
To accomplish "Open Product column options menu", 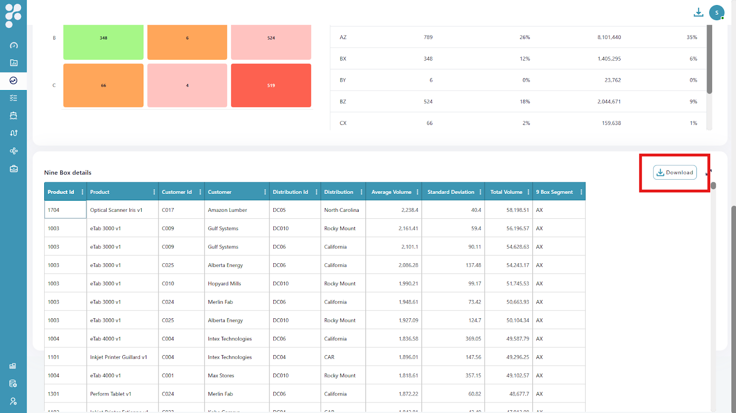I will [154, 192].
